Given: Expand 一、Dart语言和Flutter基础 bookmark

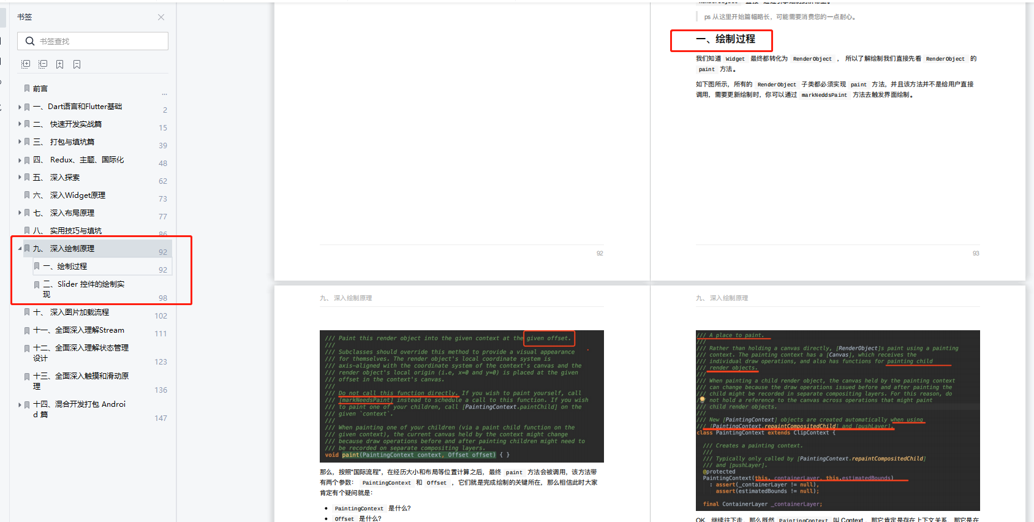Looking at the screenshot, I should coord(20,107).
